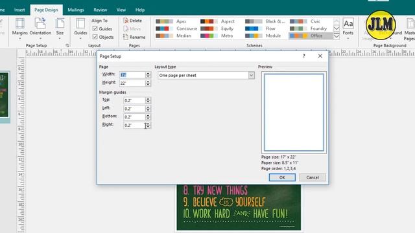Apply the Black & ... color scheme
The height and width of the screenshot is (233, 415).
coord(265,21)
